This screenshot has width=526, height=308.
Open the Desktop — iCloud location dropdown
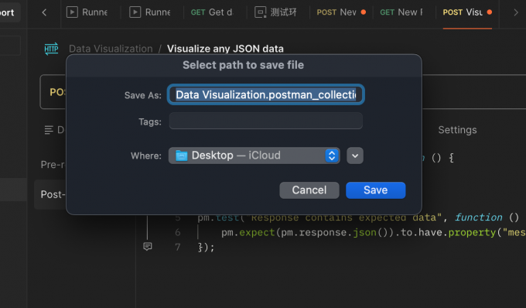[x=254, y=156]
